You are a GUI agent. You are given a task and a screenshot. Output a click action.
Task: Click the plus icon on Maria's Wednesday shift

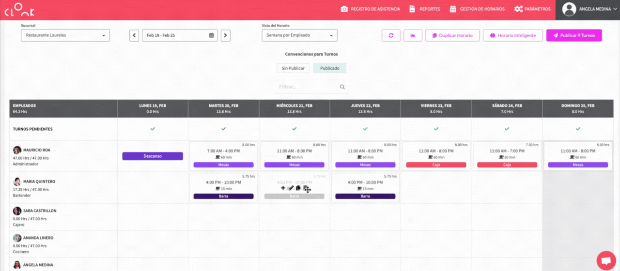pos(283,188)
